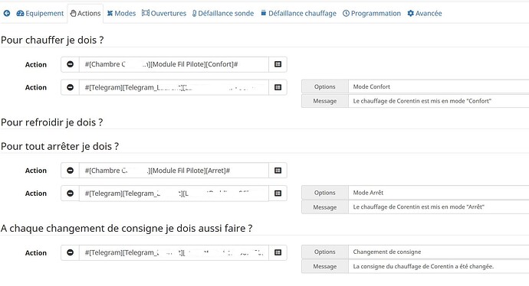This screenshot has width=529, height=286.
Task: Remove the Arret module action
Action: [x=71, y=171]
